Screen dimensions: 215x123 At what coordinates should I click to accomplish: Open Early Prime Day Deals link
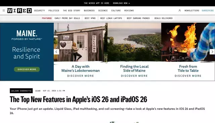pyautogui.click(x=67, y=18)
